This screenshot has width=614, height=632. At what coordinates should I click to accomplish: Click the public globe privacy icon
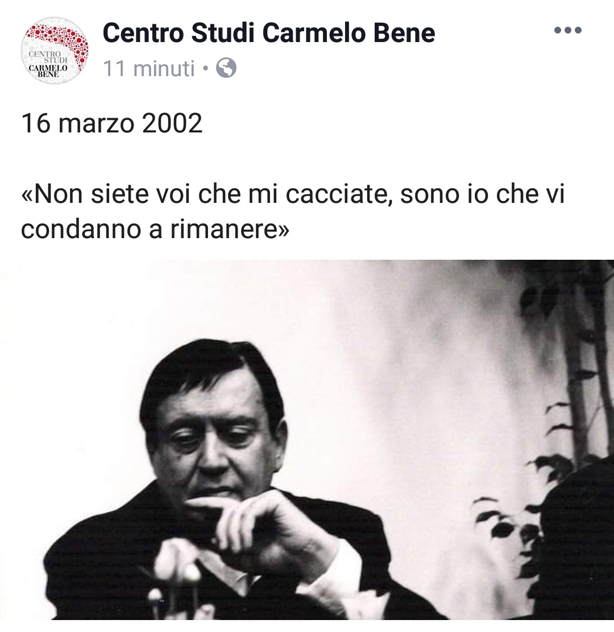226,68
